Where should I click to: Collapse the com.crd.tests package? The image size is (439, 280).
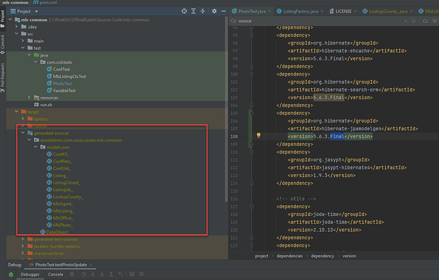(36, 62)
